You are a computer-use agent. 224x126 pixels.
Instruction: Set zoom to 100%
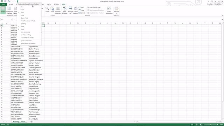(52, 9)
